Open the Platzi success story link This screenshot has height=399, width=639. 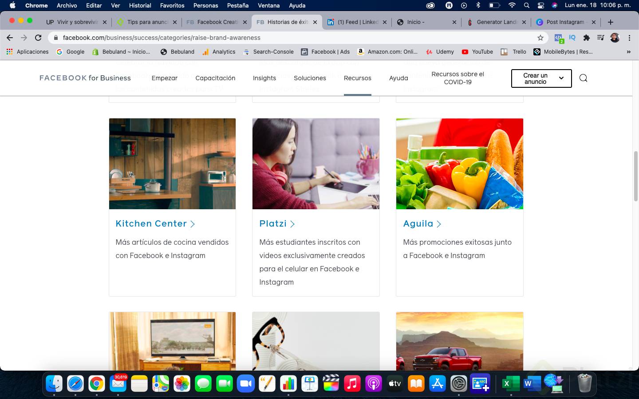point(273,224)
